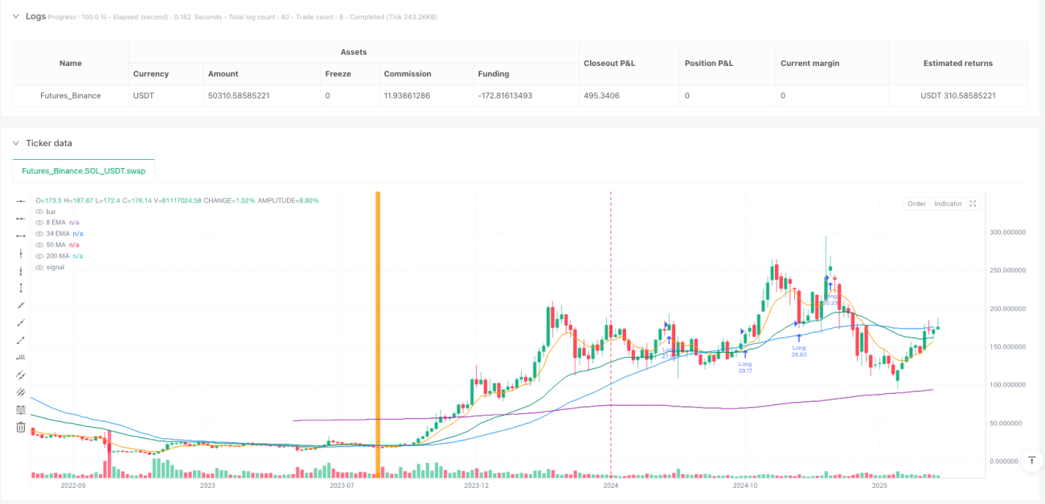Collapse the Ticker data section
The width and height of the screenshot is (1045, 504).
pos(15,143)
